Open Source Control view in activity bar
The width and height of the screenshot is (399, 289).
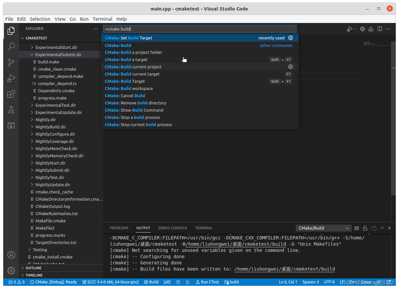click(11, 62)
